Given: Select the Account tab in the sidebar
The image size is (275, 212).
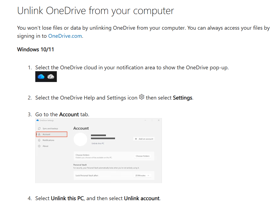Looking at the screenshot, I should point(52,134).
